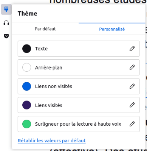Click the Pocket save icon
147x151 pixels.
coord(6,36)
